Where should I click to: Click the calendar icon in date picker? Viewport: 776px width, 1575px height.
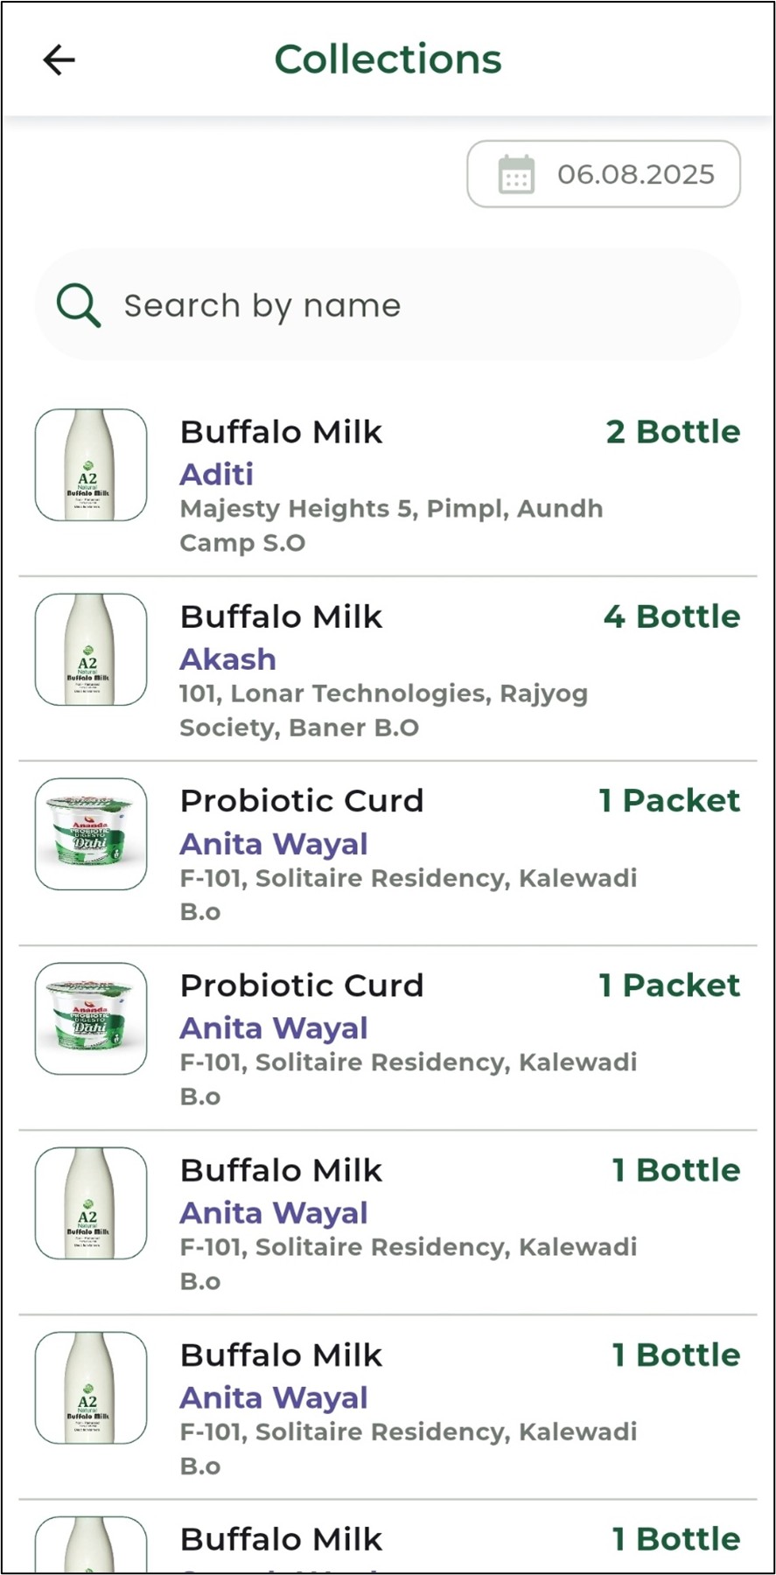coord(516,174)
